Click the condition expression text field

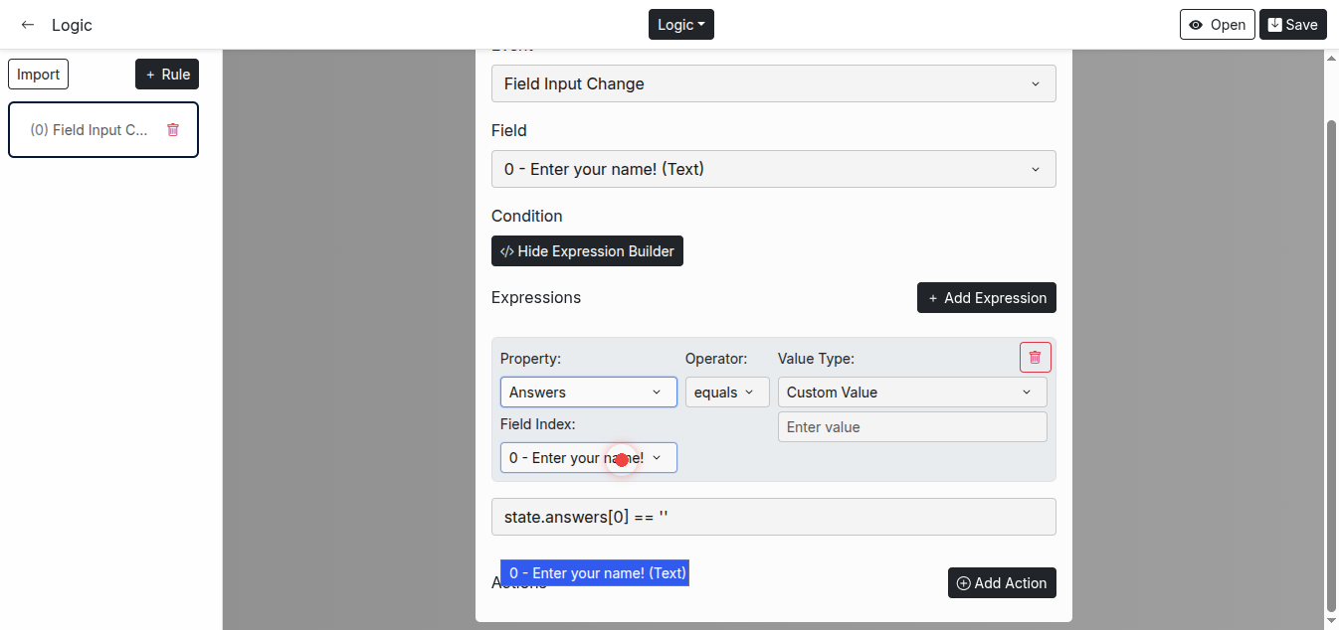click(773, 517)
